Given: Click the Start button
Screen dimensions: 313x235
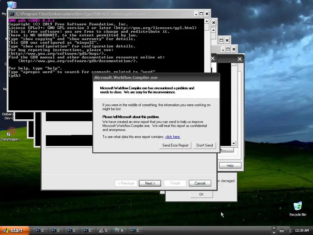Looking at the screenshot, I should pos(15,230).
